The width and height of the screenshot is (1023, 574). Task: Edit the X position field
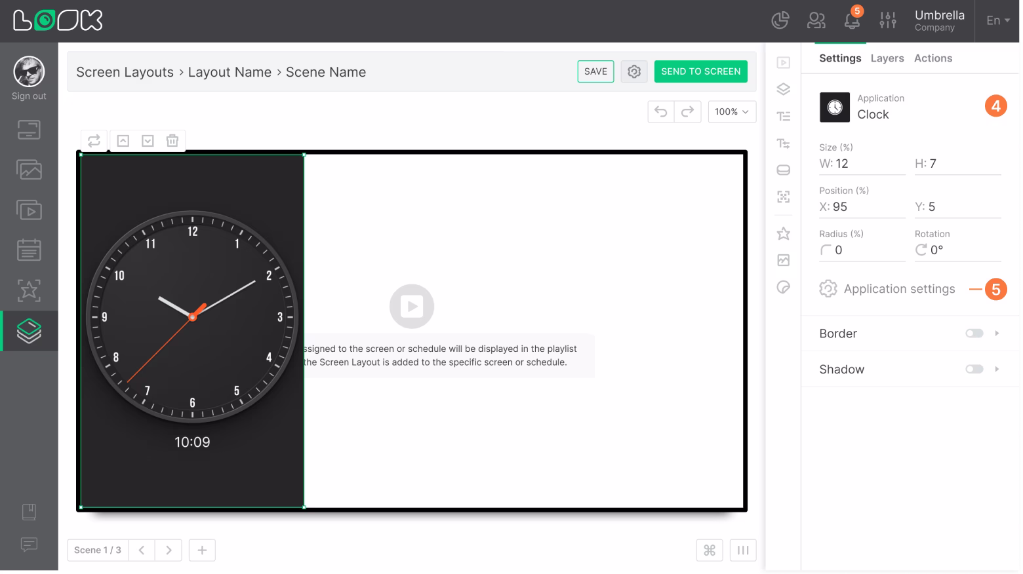(x=862, y=207)
